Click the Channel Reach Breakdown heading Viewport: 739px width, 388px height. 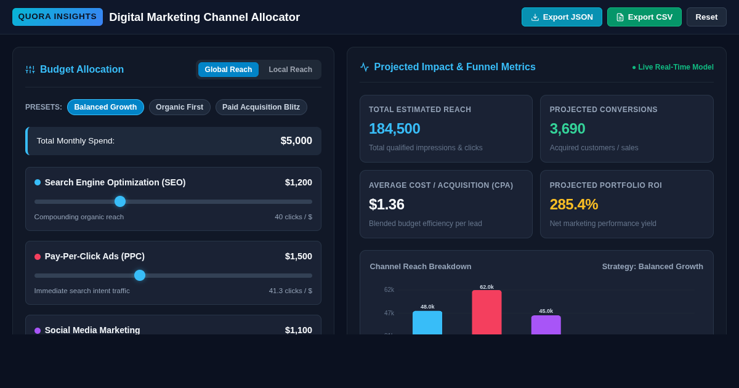point(421,267)
